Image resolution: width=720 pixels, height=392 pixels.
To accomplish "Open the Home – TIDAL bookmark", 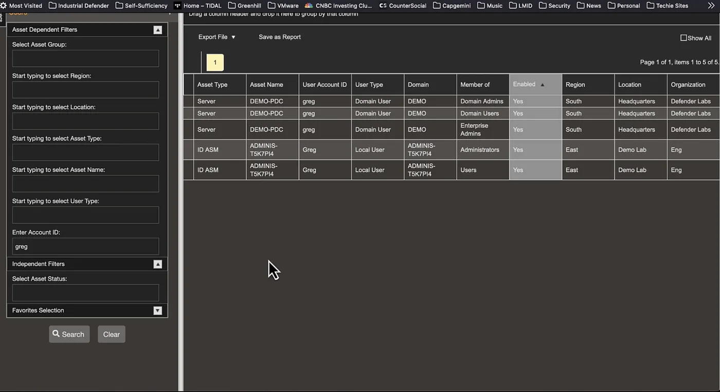I will click(197, 6).
